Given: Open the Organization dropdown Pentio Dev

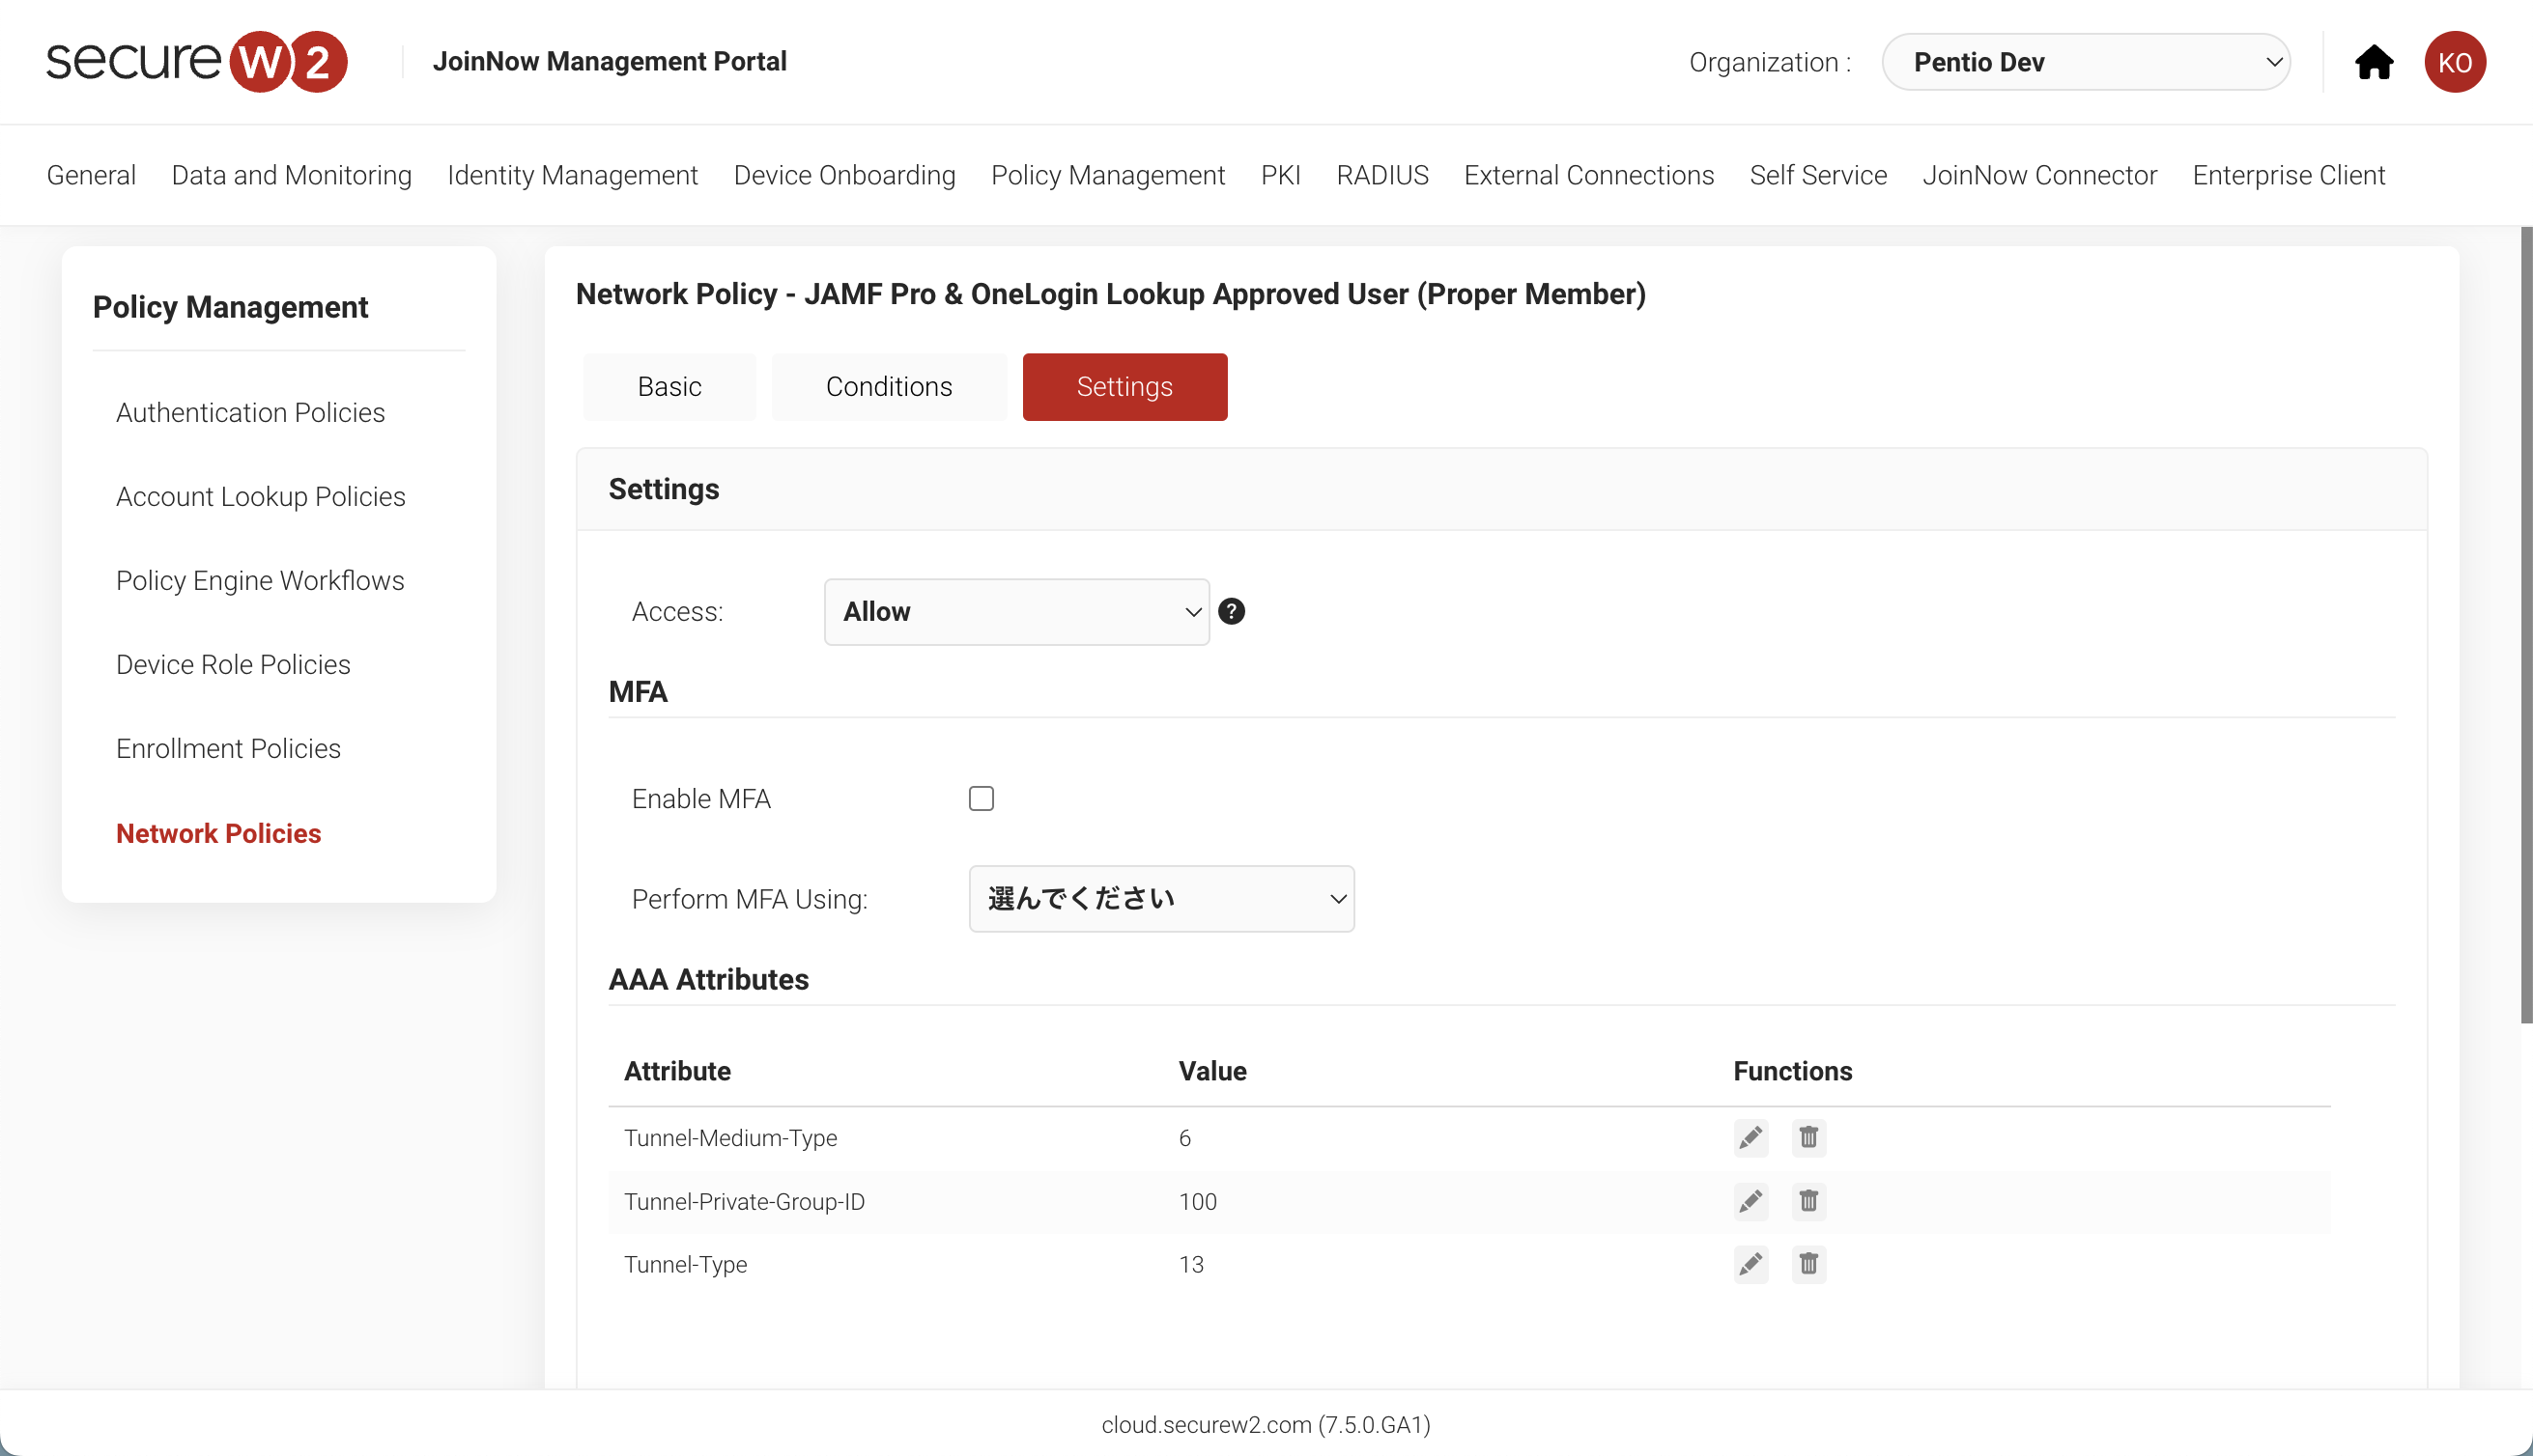Looking at the screenshot, I should pyautogui.click(x=2086, y=62).
